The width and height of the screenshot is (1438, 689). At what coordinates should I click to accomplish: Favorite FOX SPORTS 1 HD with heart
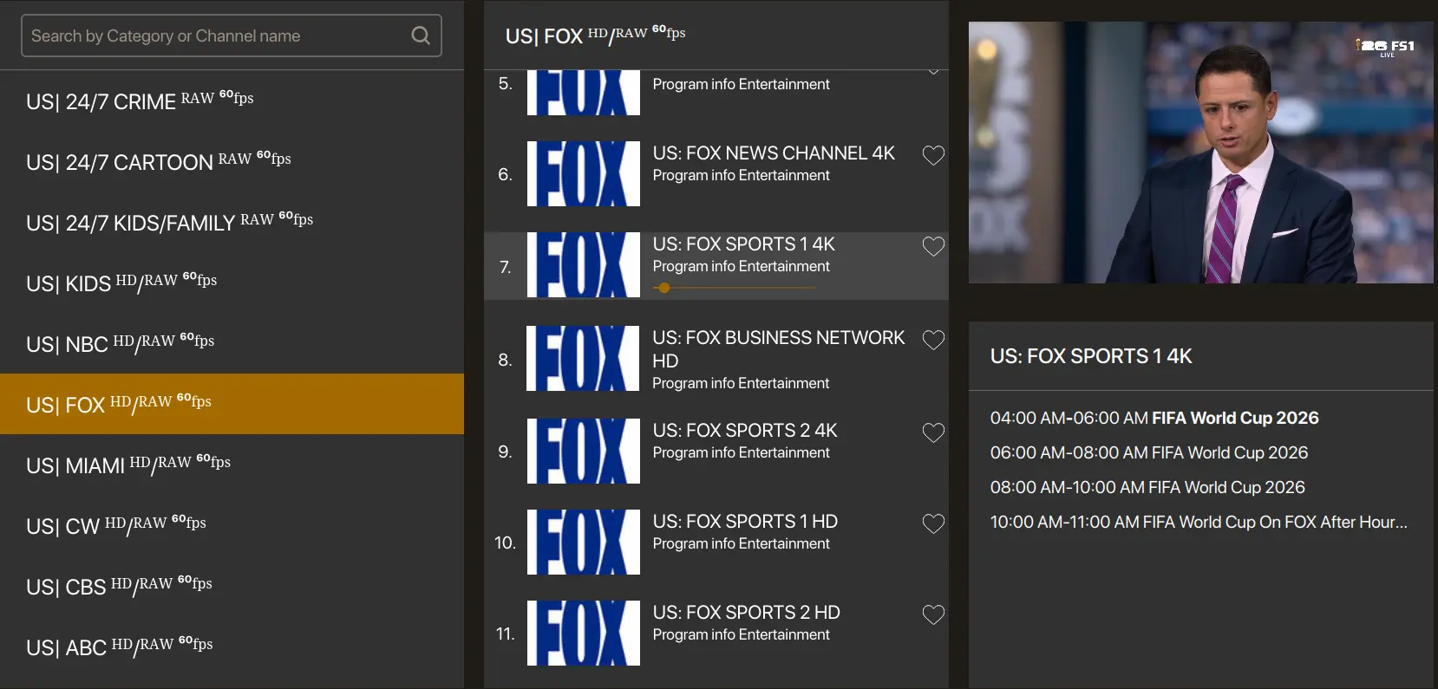933,523
